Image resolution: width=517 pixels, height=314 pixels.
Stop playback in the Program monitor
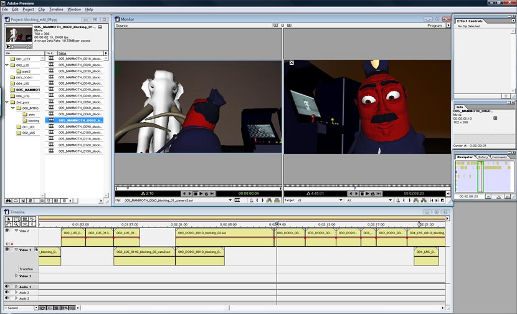click(362, 194)
